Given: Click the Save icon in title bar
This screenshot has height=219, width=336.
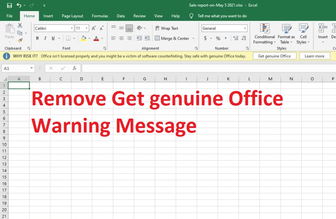Looking at the screenshot, I should coord(9,5).
